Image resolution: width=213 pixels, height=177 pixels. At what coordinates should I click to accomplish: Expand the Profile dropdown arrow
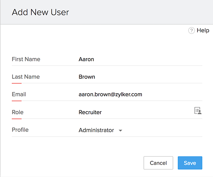pyautogui.click(x=120, y=131)
